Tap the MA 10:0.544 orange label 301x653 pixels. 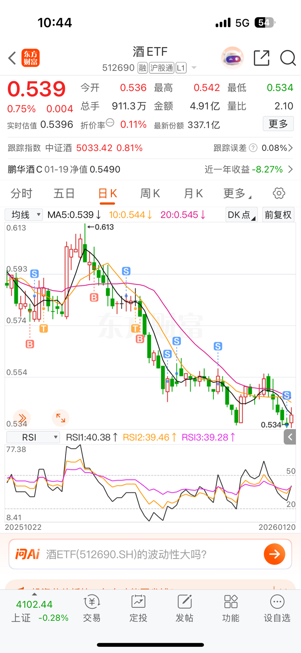coord(131,215)
